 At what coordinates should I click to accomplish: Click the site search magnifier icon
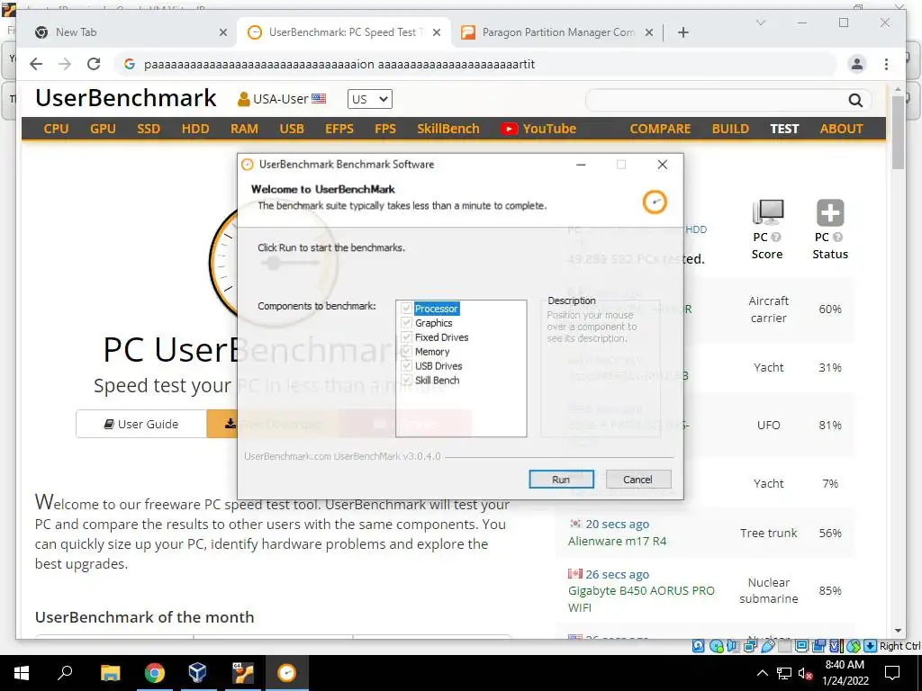point(855,101)
